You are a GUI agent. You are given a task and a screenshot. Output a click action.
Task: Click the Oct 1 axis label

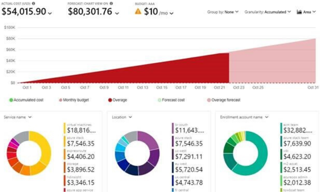coord(27,88)
